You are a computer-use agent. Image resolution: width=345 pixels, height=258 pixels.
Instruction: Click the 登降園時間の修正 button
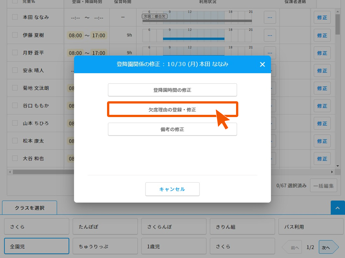point(172,90)
